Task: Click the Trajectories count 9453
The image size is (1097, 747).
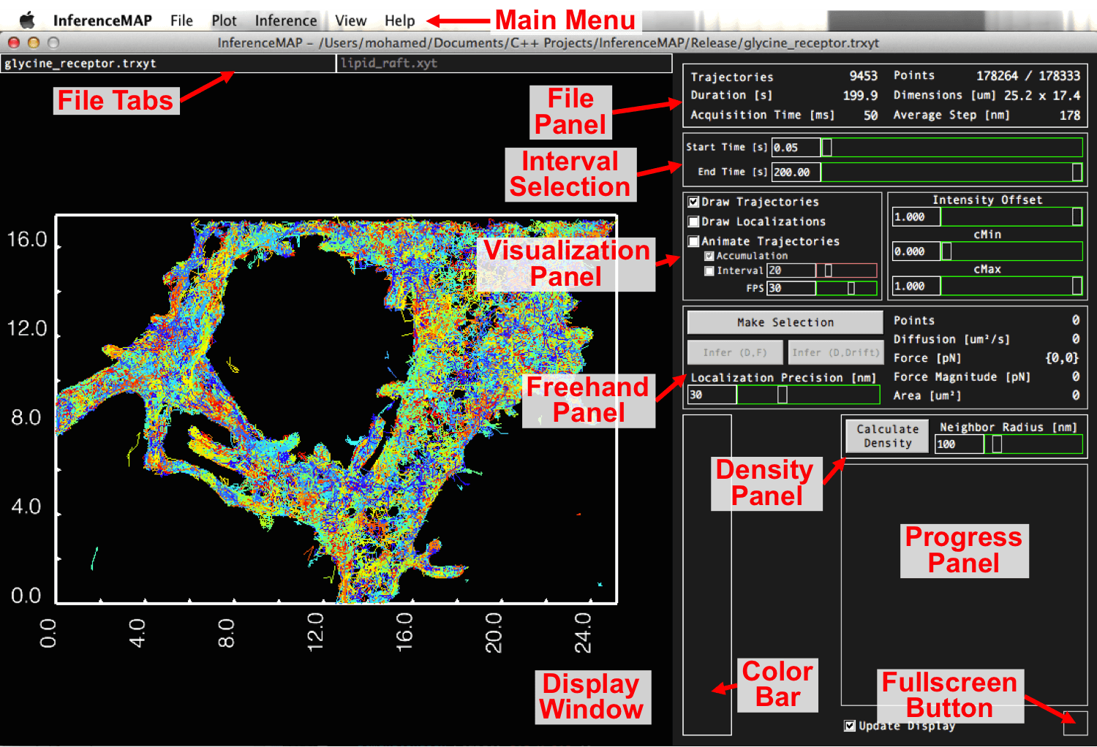Action: (863, 76)
